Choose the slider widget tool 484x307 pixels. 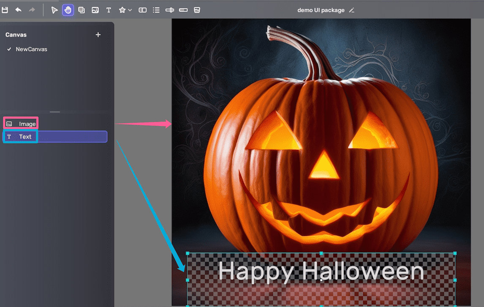coord(170,10)
